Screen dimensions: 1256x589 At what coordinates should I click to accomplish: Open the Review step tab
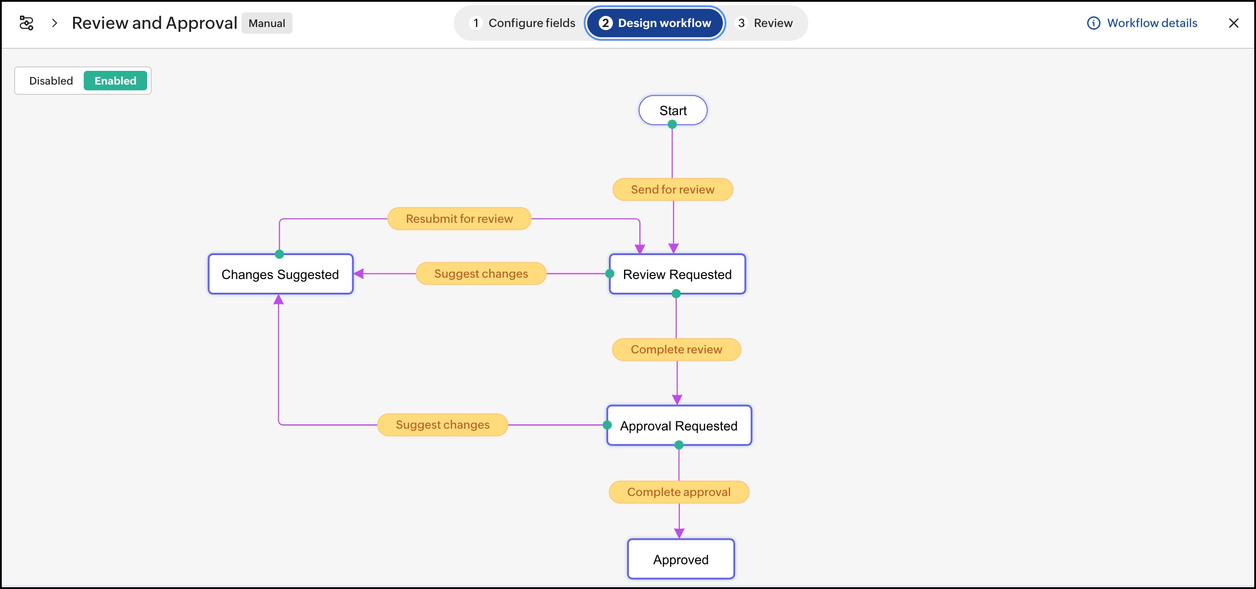click(x=765, y=23)
